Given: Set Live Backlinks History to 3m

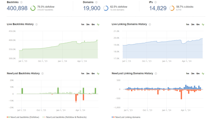Looking at the screenshot, I should [x=88, y=24].
